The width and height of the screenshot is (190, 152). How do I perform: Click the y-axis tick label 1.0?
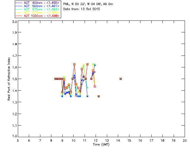[x=15, y=136]
